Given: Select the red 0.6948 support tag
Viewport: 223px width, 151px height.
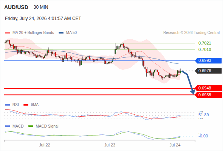Looking at the screenshot, I should tap(208, 88).
